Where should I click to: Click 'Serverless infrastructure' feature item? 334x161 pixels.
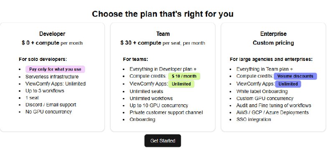52,77
